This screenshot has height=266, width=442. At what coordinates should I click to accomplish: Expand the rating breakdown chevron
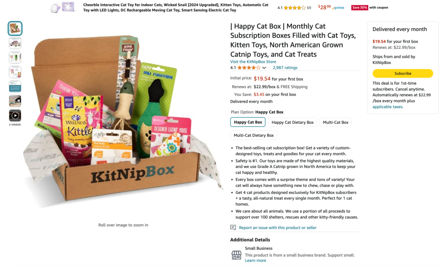pyautogui.click(x=264, y=68)
